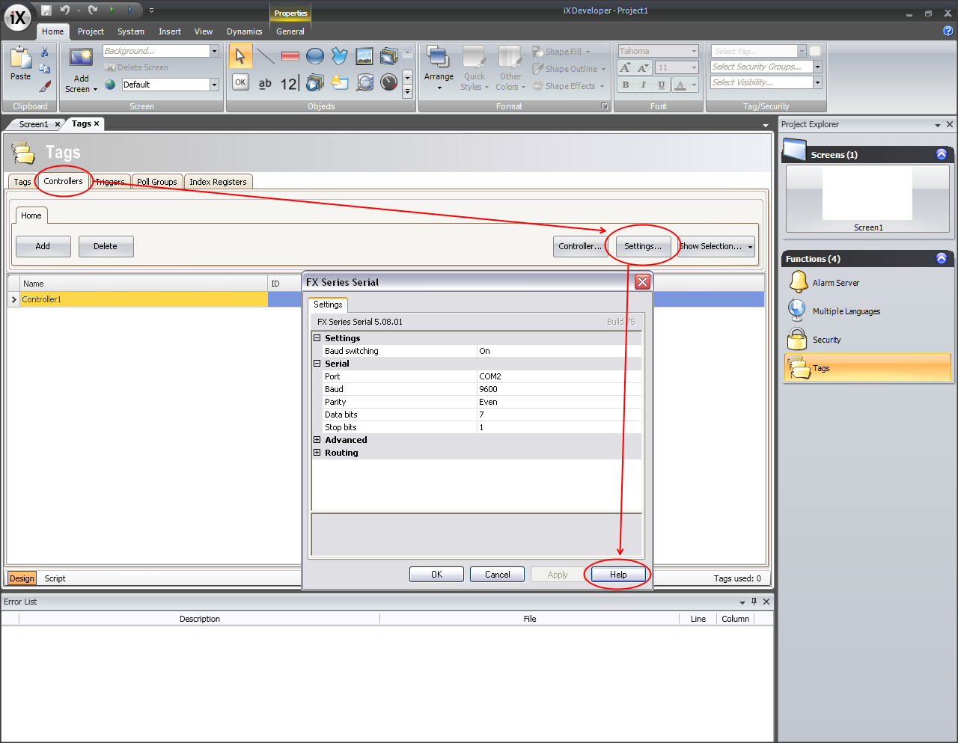Click Help in FX Series Serial dialog
Image resolution: width=958 pixels, height=743 pixels.
pos(618,575)
